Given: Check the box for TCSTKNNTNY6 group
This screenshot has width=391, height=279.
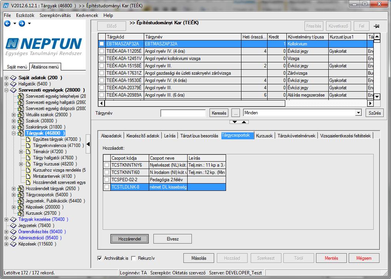Looking at the screenshot, I should [107, 165].
